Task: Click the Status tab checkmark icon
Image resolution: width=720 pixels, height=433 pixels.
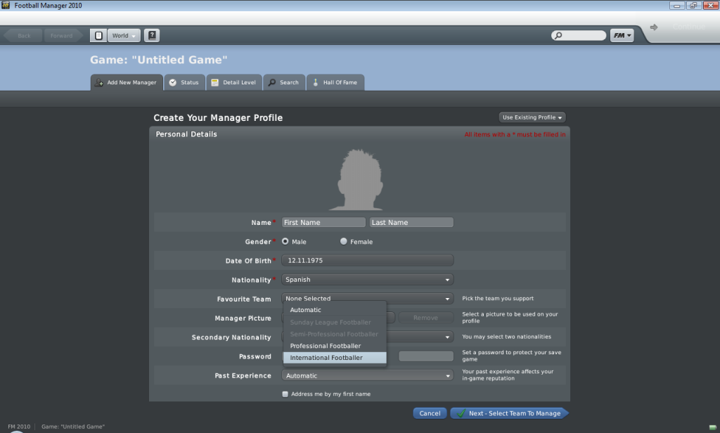Action: [173, 83]
